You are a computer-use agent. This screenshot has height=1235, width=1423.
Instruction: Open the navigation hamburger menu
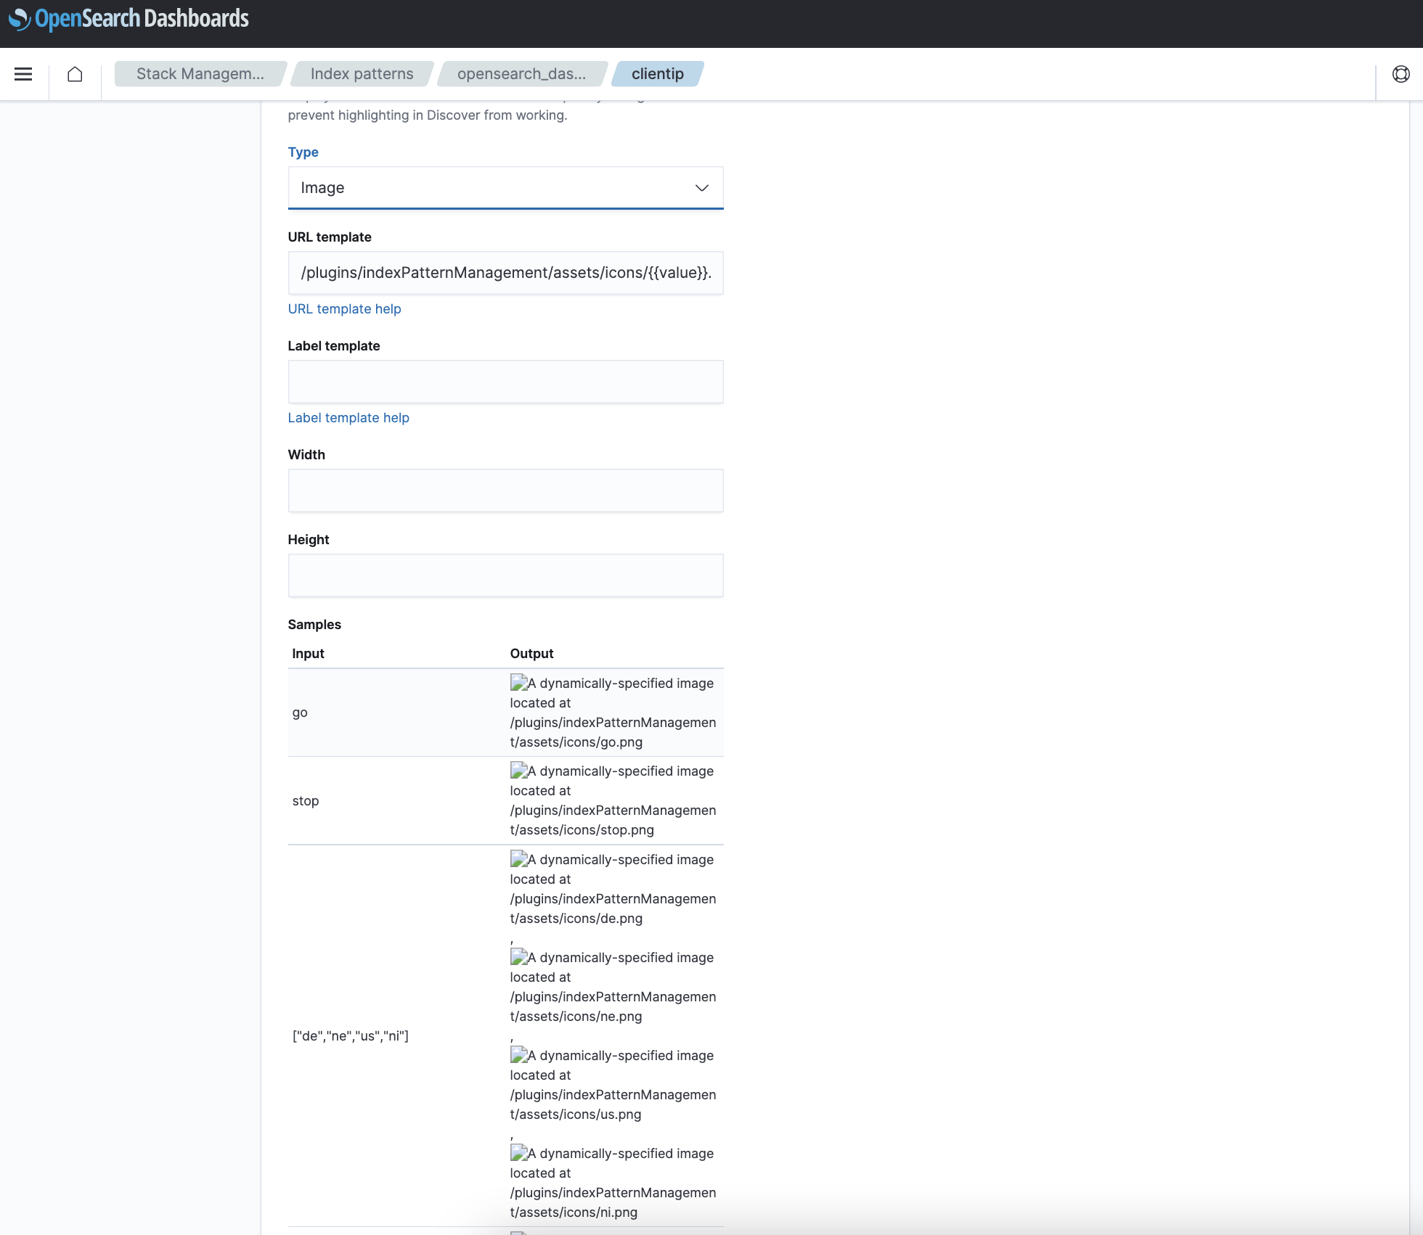23,73
